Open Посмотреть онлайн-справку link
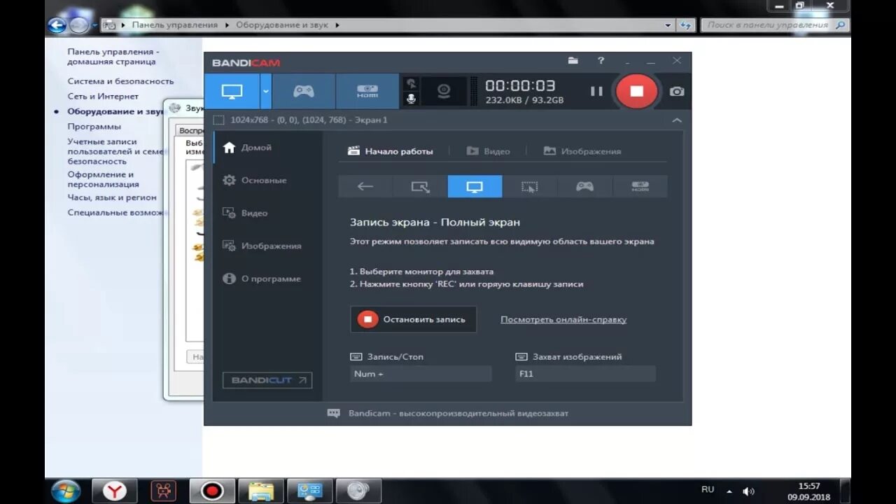This screenshot has width=896, height=504. click(563, 320)
